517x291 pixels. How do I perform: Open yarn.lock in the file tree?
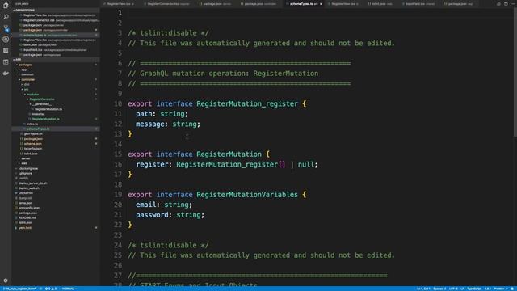coord(25,228)
